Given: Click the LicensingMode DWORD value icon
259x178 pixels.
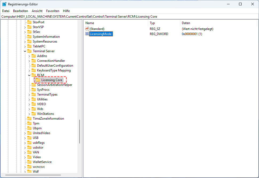Looking at the screenshot, I should tap(87, 34).
